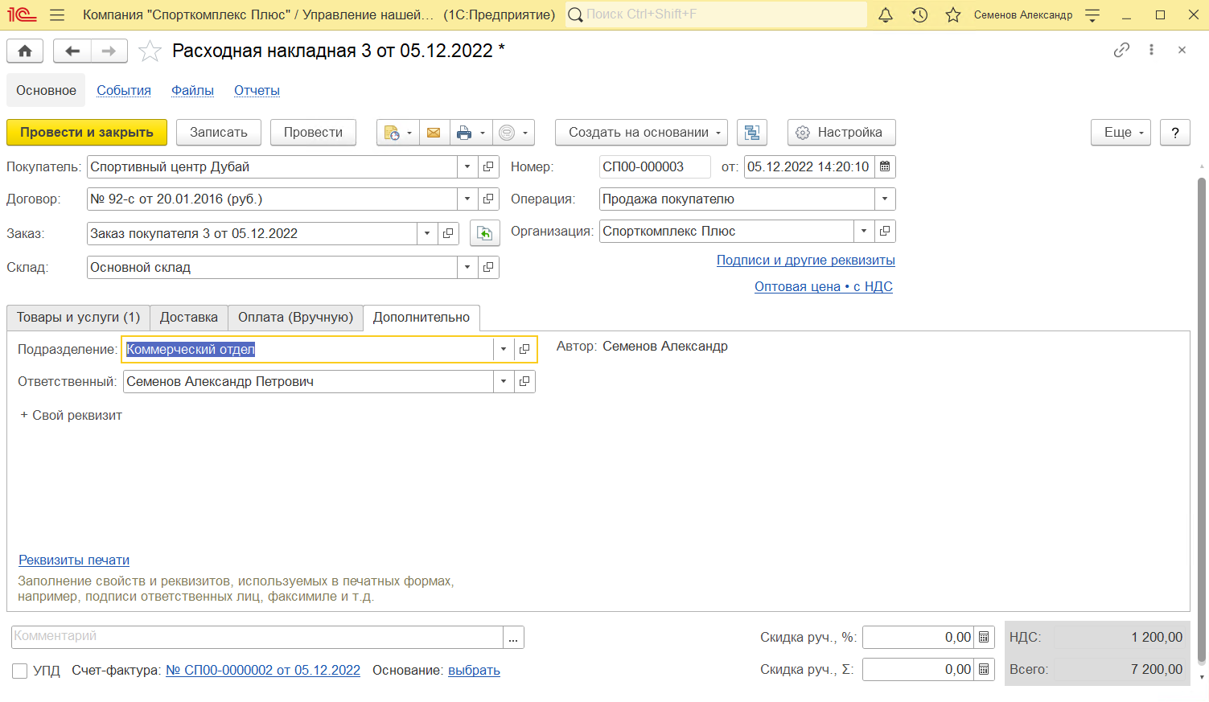Open Склад record with open icon
The image size is (1209, 702).
pos(488,267)
